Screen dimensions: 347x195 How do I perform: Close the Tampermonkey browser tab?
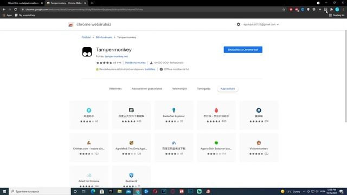(x=85, y=3)
